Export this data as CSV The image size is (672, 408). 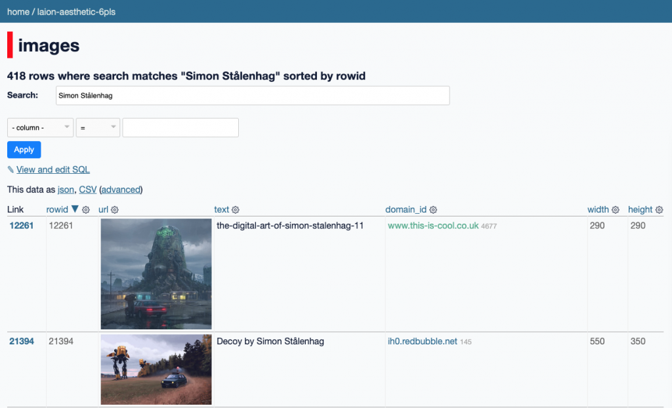tap(88, 190)
